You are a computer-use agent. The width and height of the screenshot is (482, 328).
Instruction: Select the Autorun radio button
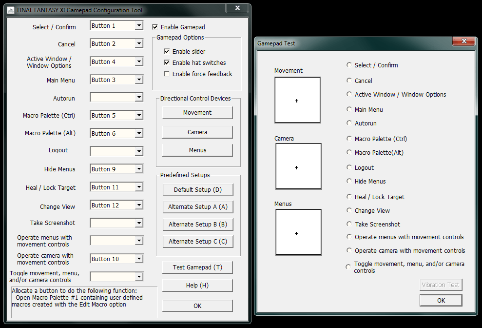tap(349, 123)
